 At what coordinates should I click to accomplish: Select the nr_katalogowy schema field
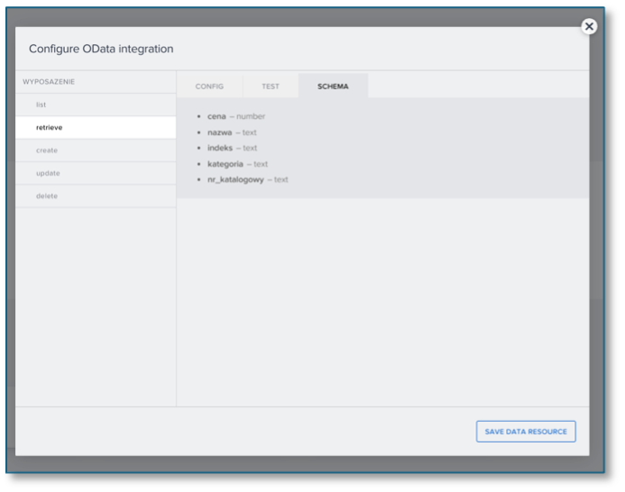pos(235,179)
